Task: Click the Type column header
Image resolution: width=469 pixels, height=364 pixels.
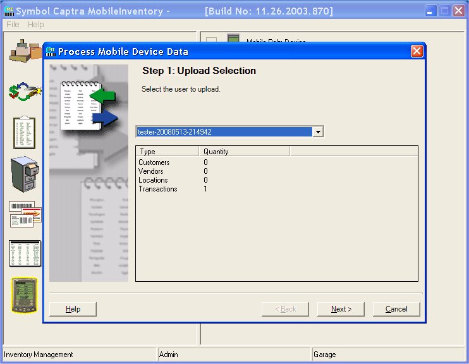Action: point(167,151)
